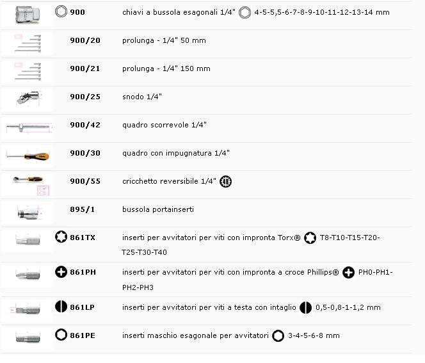425x363 pixels.
Task: Open the 900/25 universal joint thumbnail
Action: coord(27,99)
